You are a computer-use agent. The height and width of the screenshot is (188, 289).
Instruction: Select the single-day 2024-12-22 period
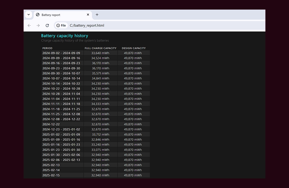coord(51,124)
